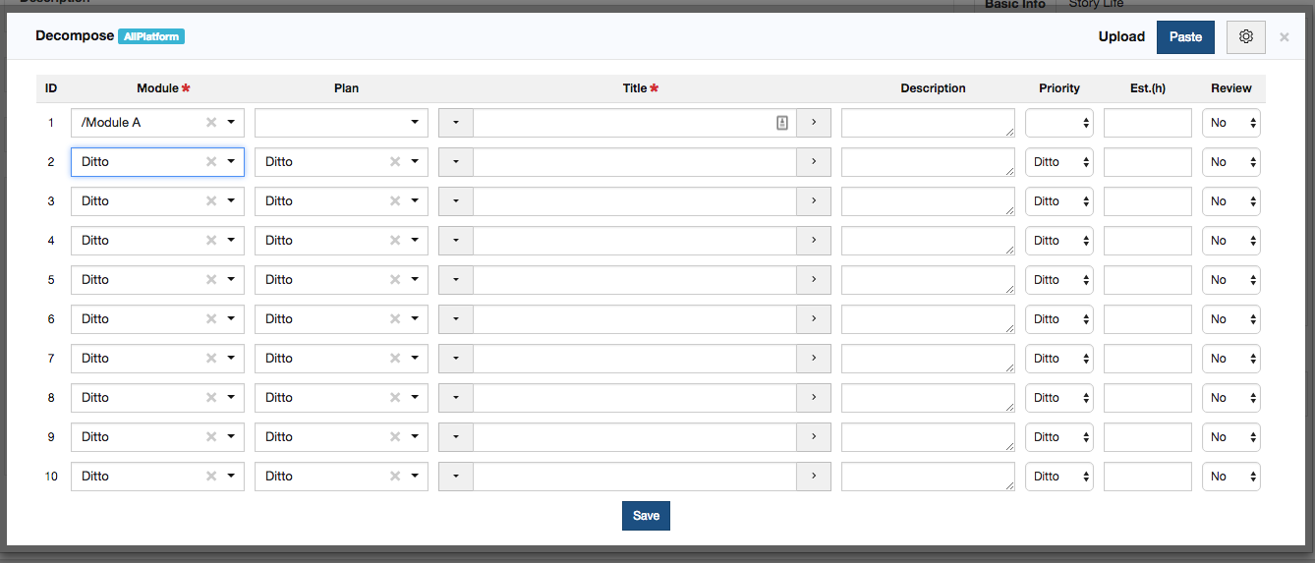Viewport: 1315px width, 563px height.
Task: Clear Ditto plan in row 5
Action: [395, 280]
